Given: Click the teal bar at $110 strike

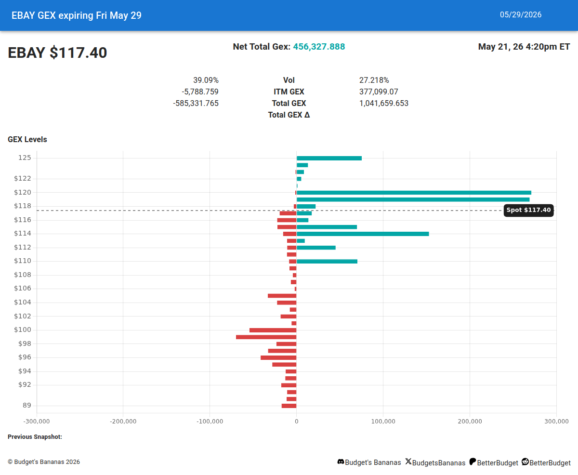Looking at the screenshot, I should click(327, 261).
